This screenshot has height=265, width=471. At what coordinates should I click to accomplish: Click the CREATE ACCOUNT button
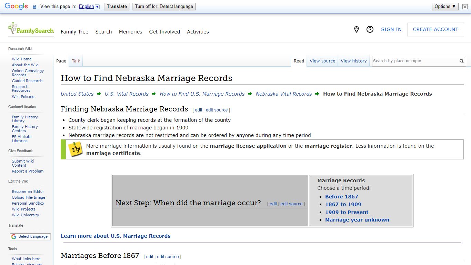[x=435, y=29]
